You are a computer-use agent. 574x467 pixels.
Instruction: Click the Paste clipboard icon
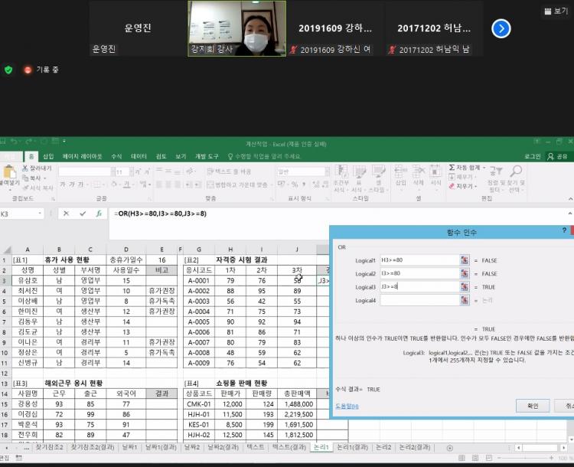click(x=8, y=175)
